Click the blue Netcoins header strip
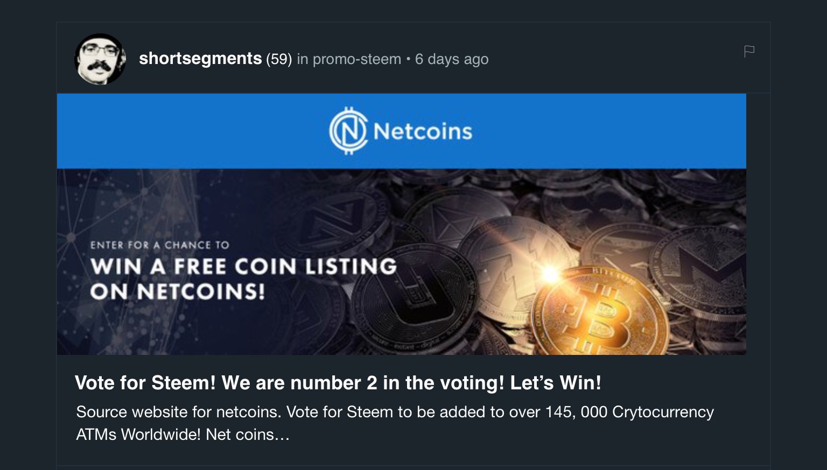The height and width of the screenshot is (470, 827). click(x=592, y=131)
